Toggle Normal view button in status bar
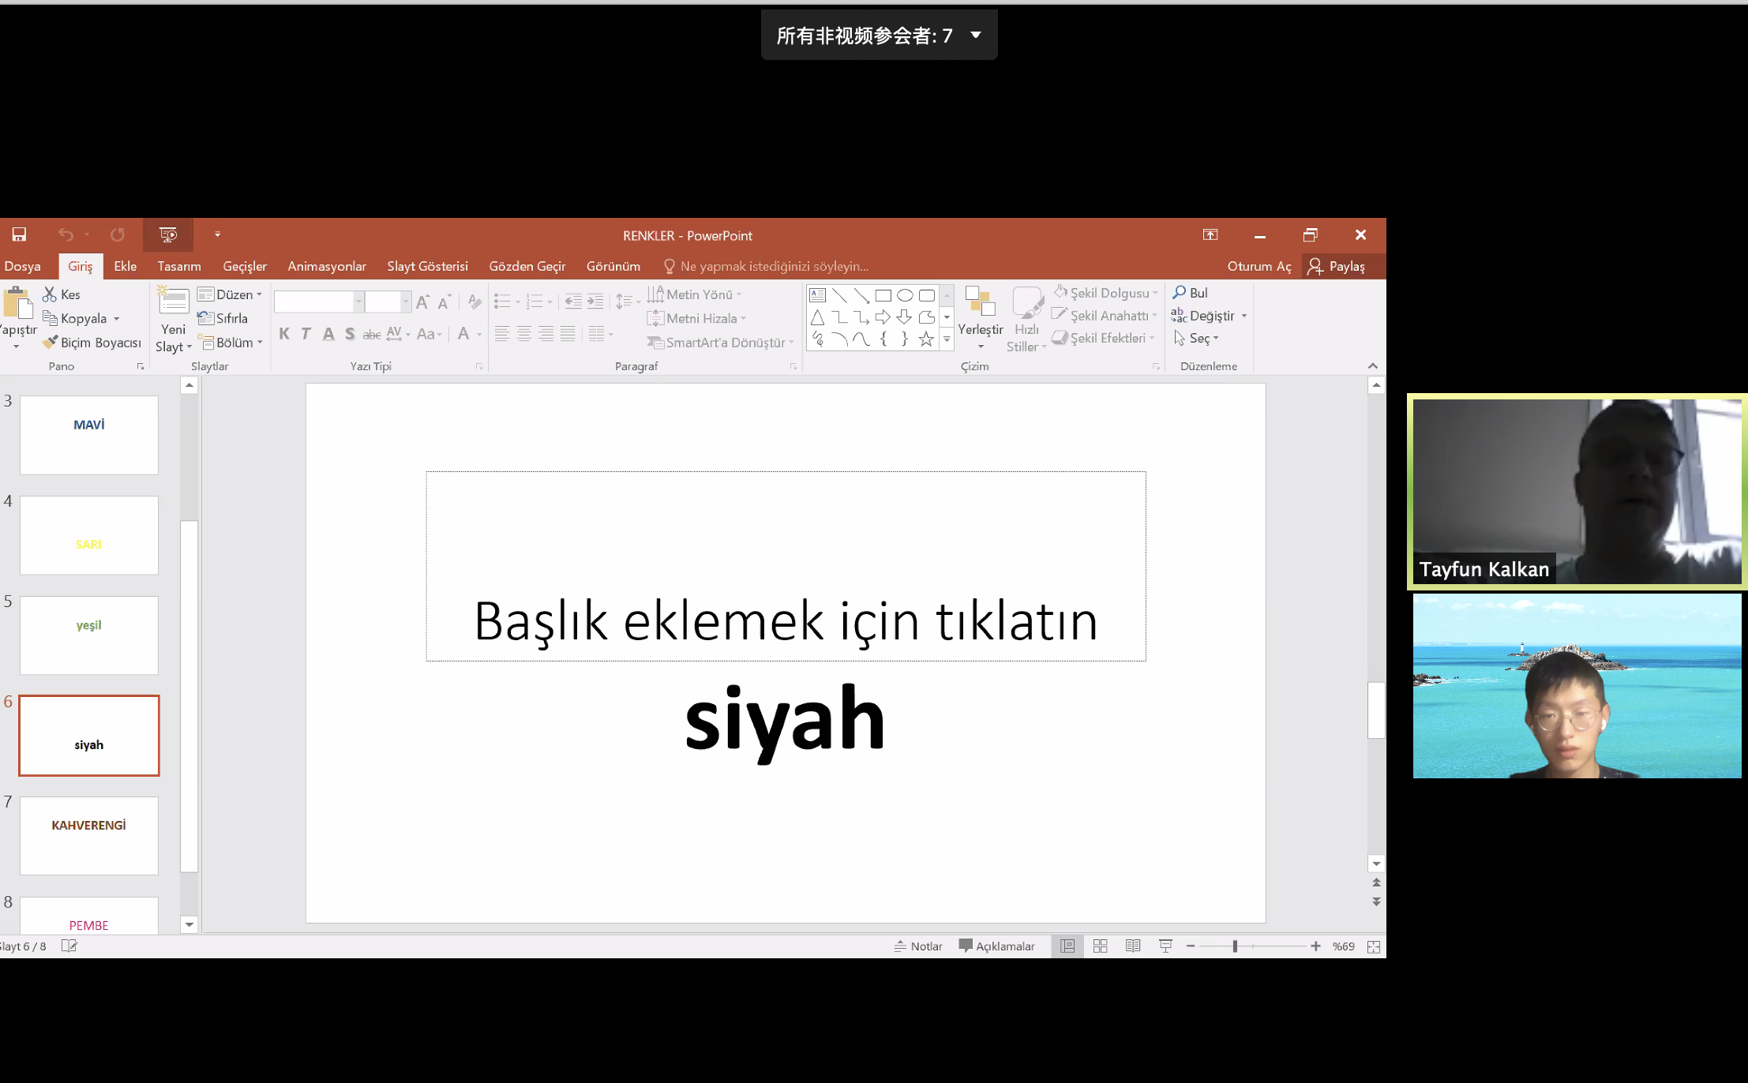Viewport: 1748px width, 1083px height. [x=1067, y=946]
